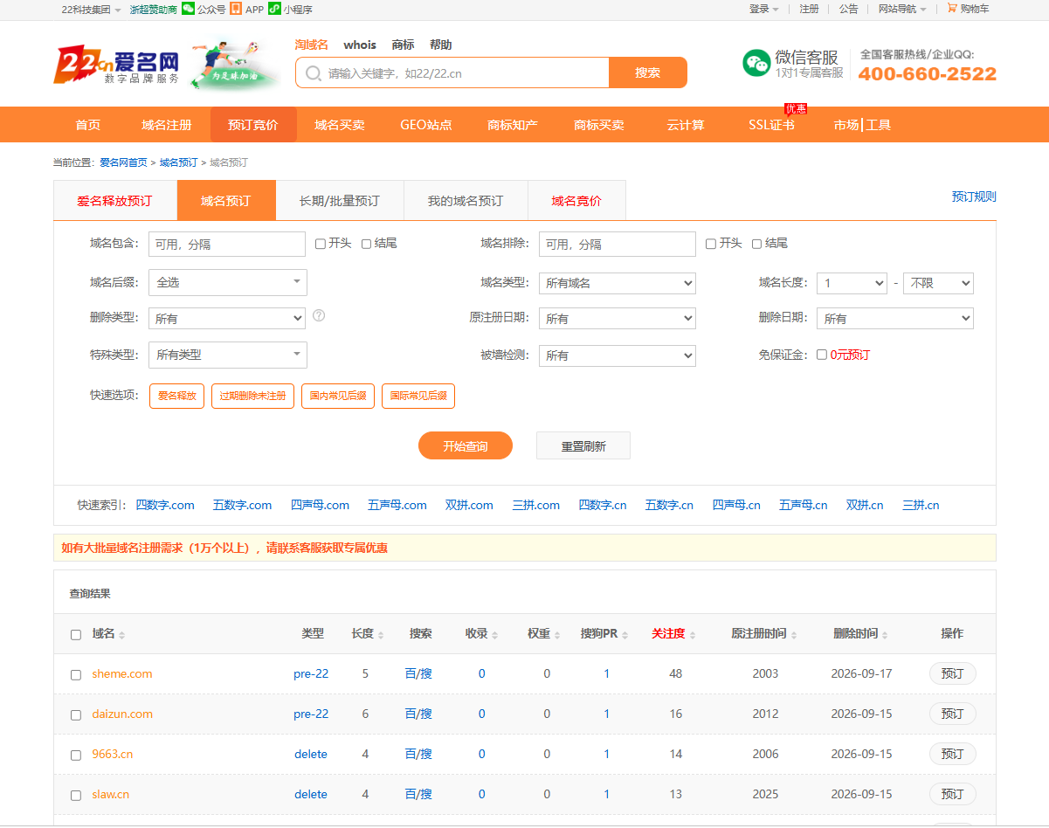Expand the 删除日期 dropdown

(895, 319)
